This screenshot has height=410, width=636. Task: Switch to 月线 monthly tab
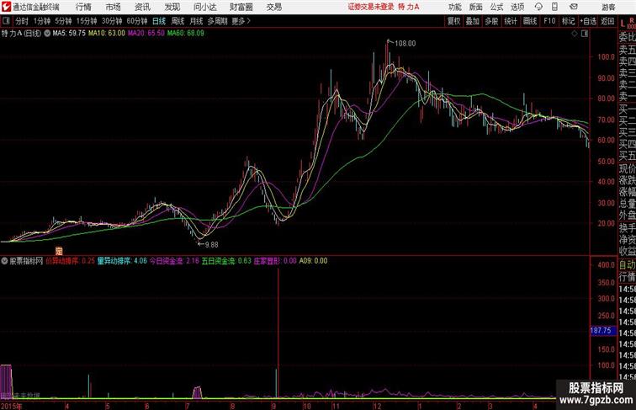[x=196, y=21]
